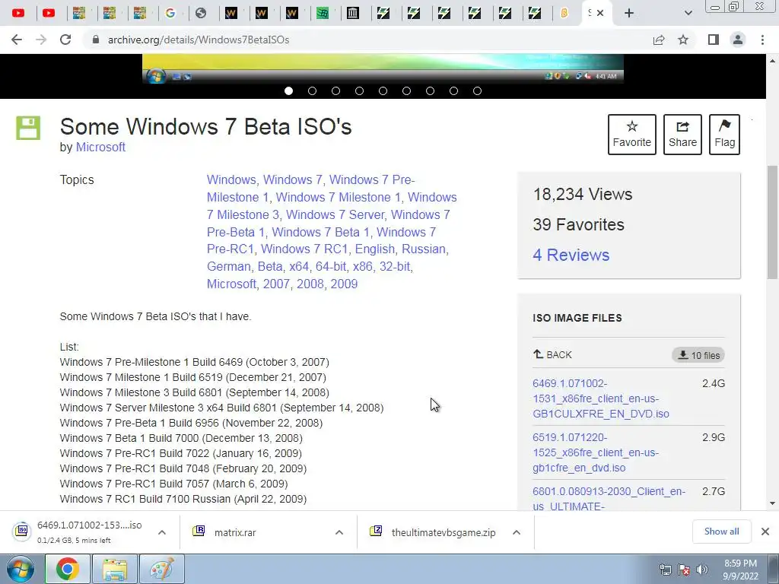Open the Windows Start menu
This screenshot has width=779, height=584.
coord(21,569)
